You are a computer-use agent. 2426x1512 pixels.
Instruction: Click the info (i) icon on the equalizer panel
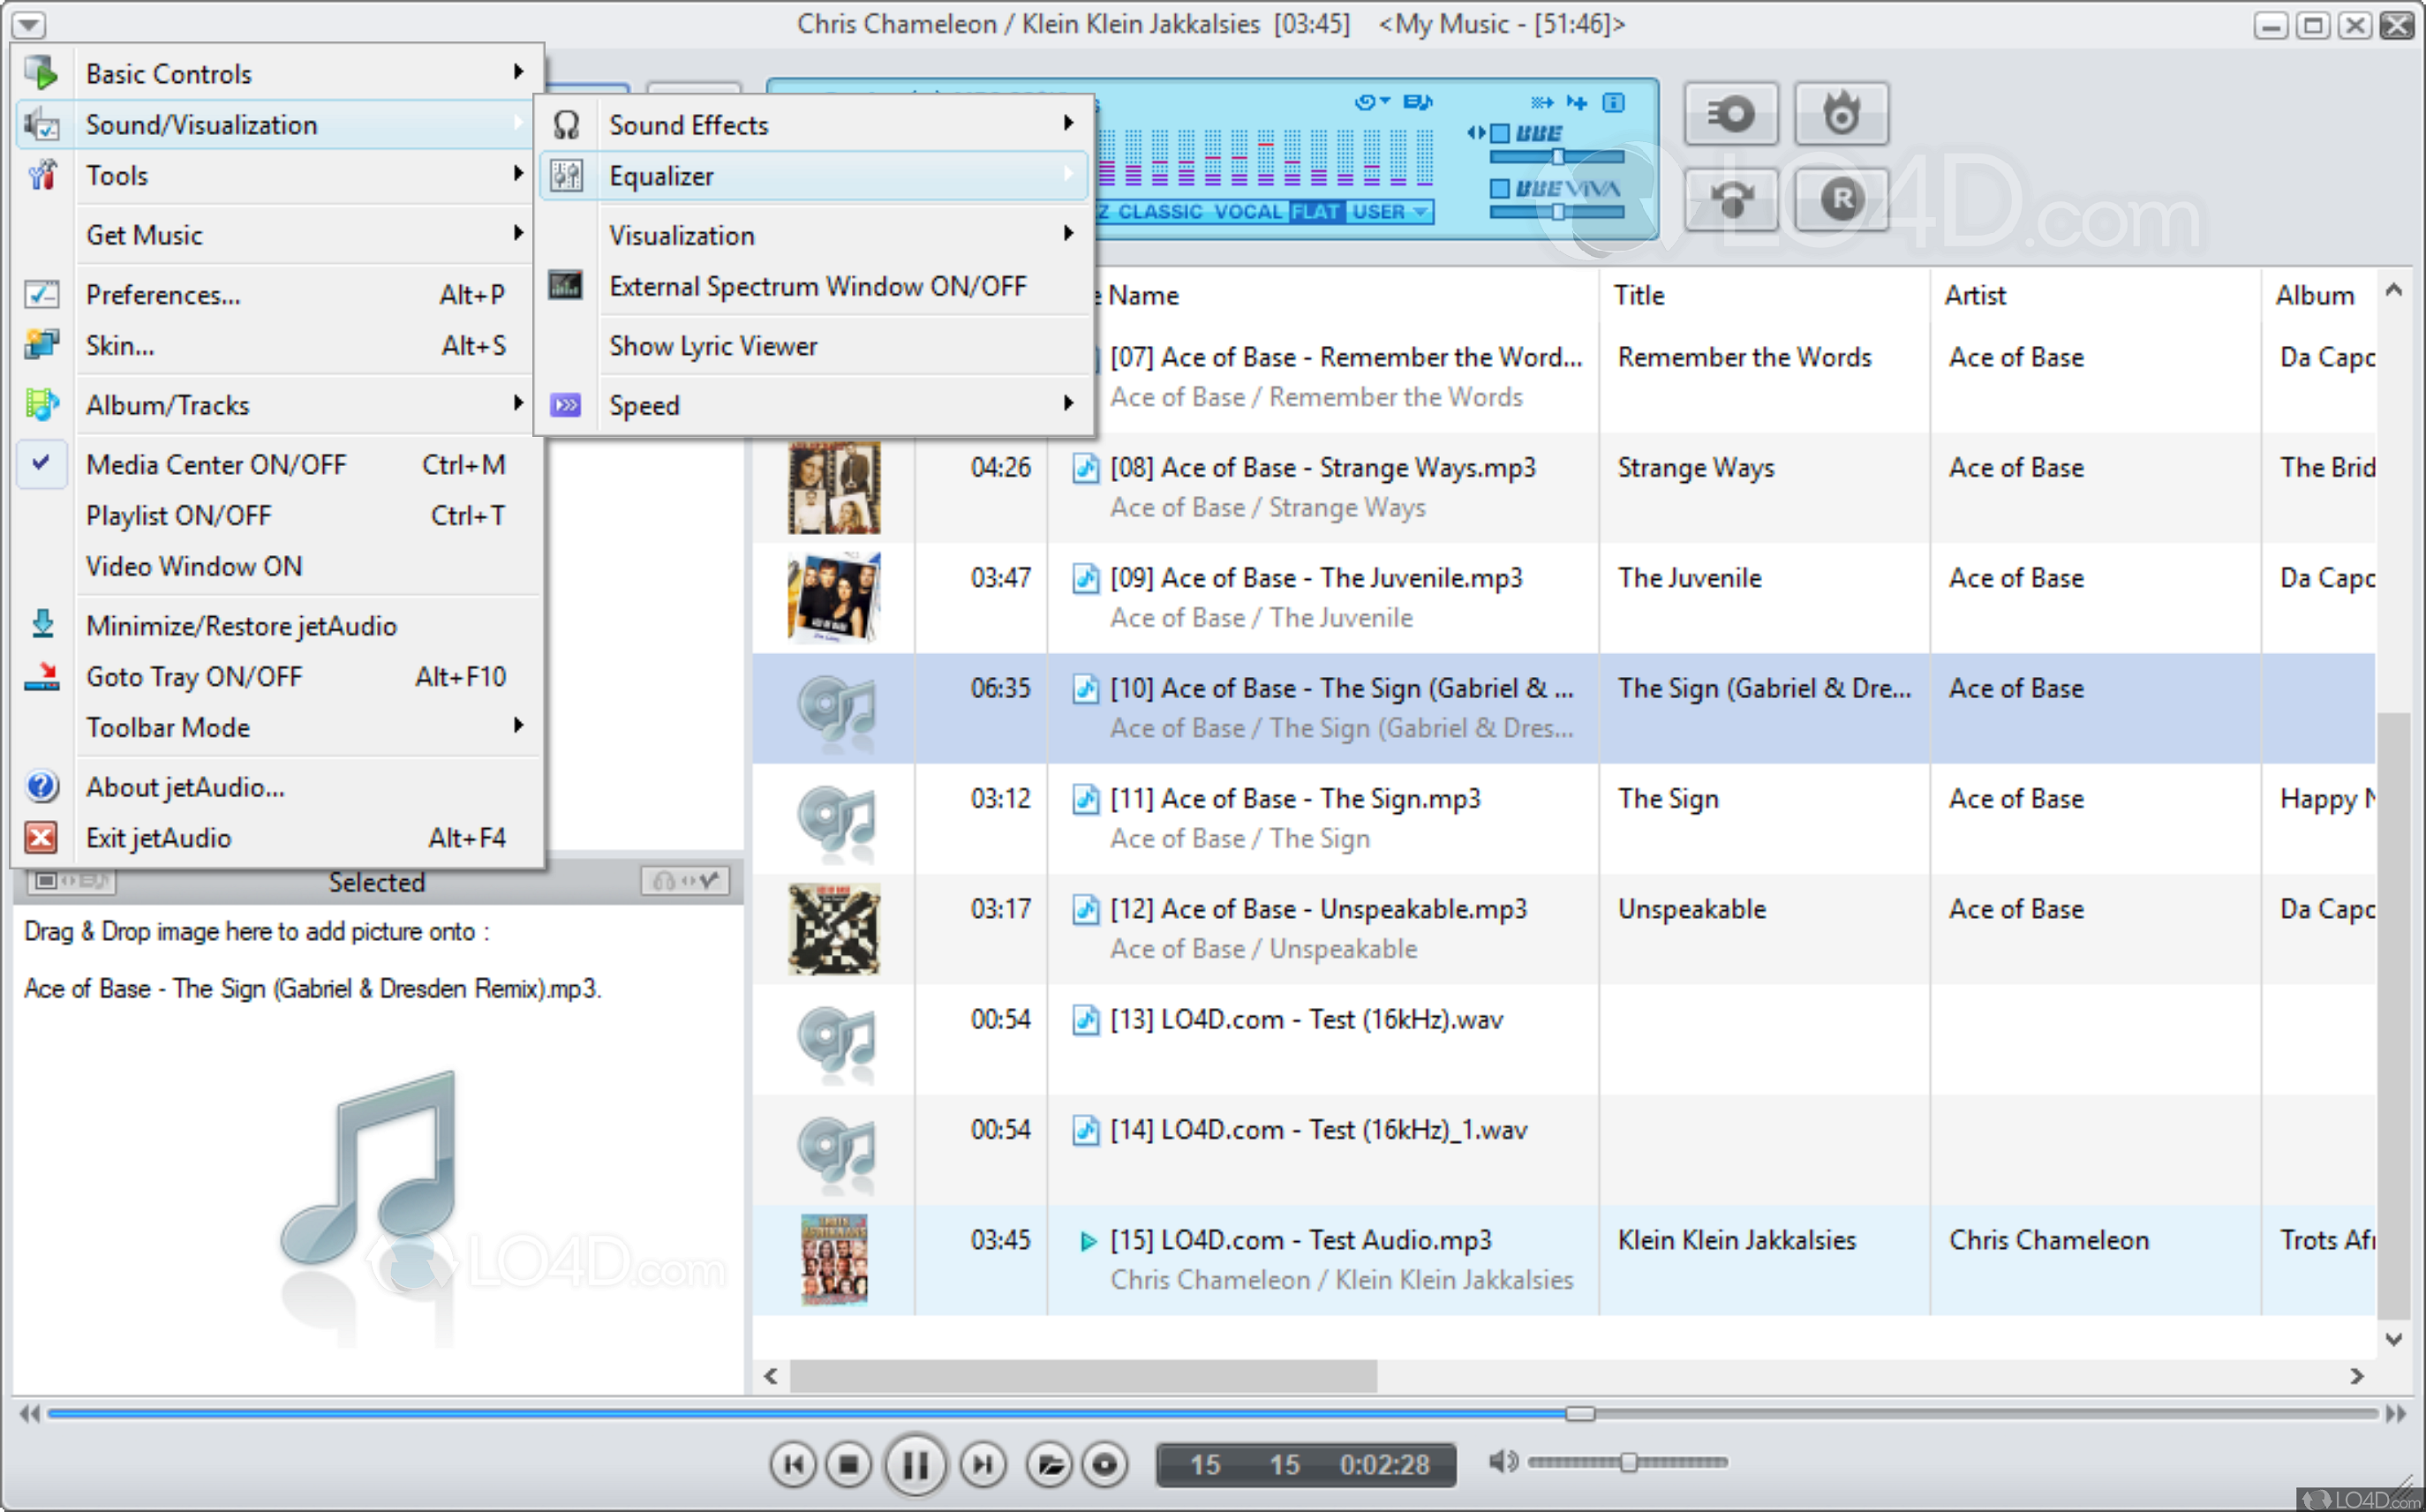tap(1614, 102)
